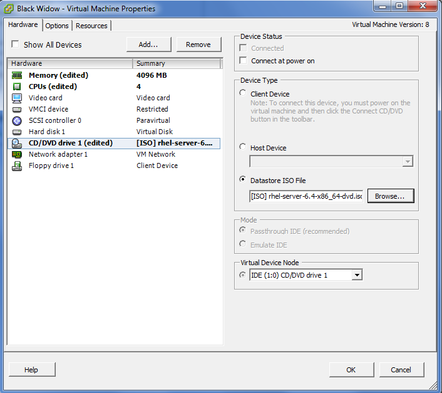This screenshot has height=393, width=442.
Task: Toggle Connect at power on checkbox
Action: [x=244, y=61]
